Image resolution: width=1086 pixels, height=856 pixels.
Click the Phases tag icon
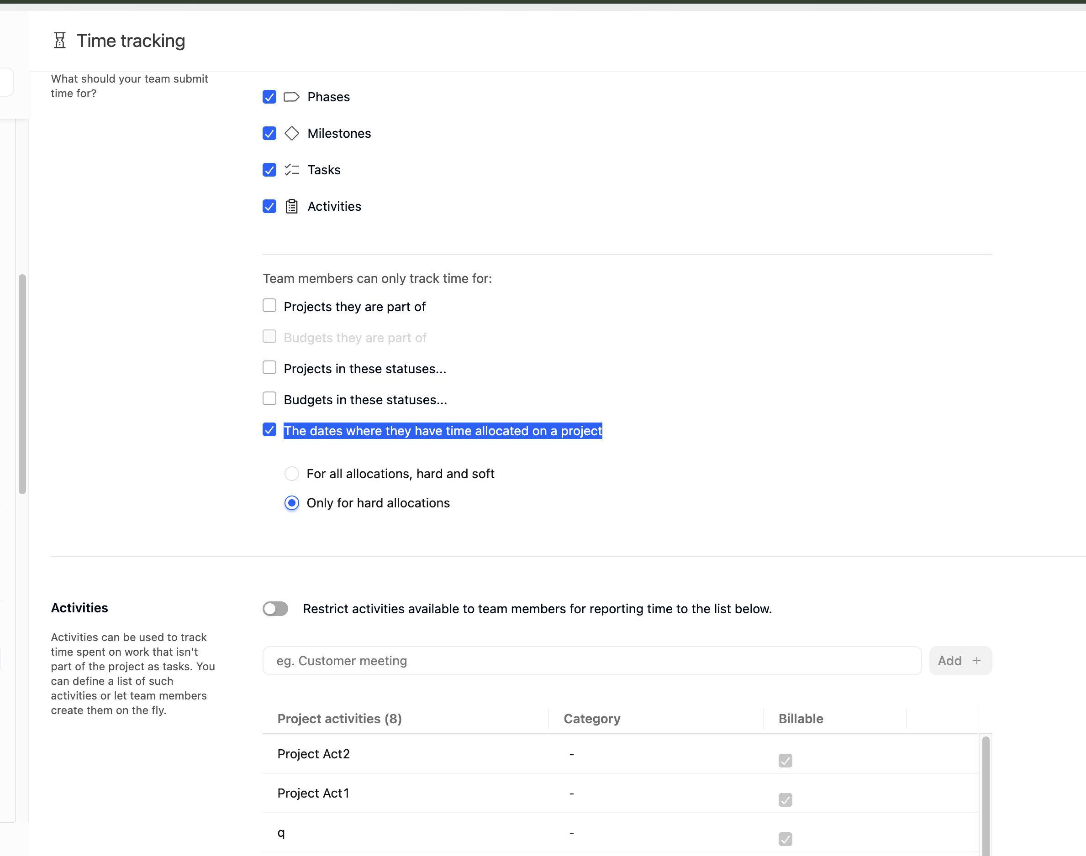pos(291,97)
